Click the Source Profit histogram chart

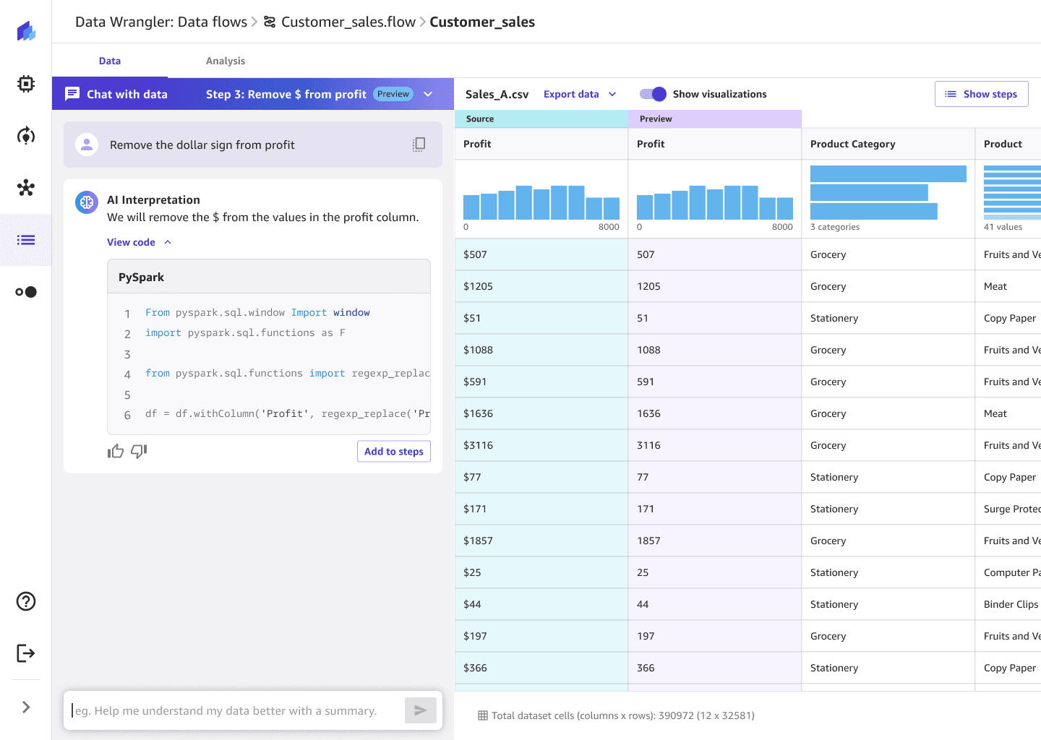tap(541, 202)
